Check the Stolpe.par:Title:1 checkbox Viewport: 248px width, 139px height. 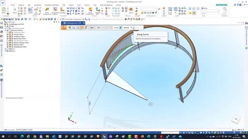tap(8, 32)
